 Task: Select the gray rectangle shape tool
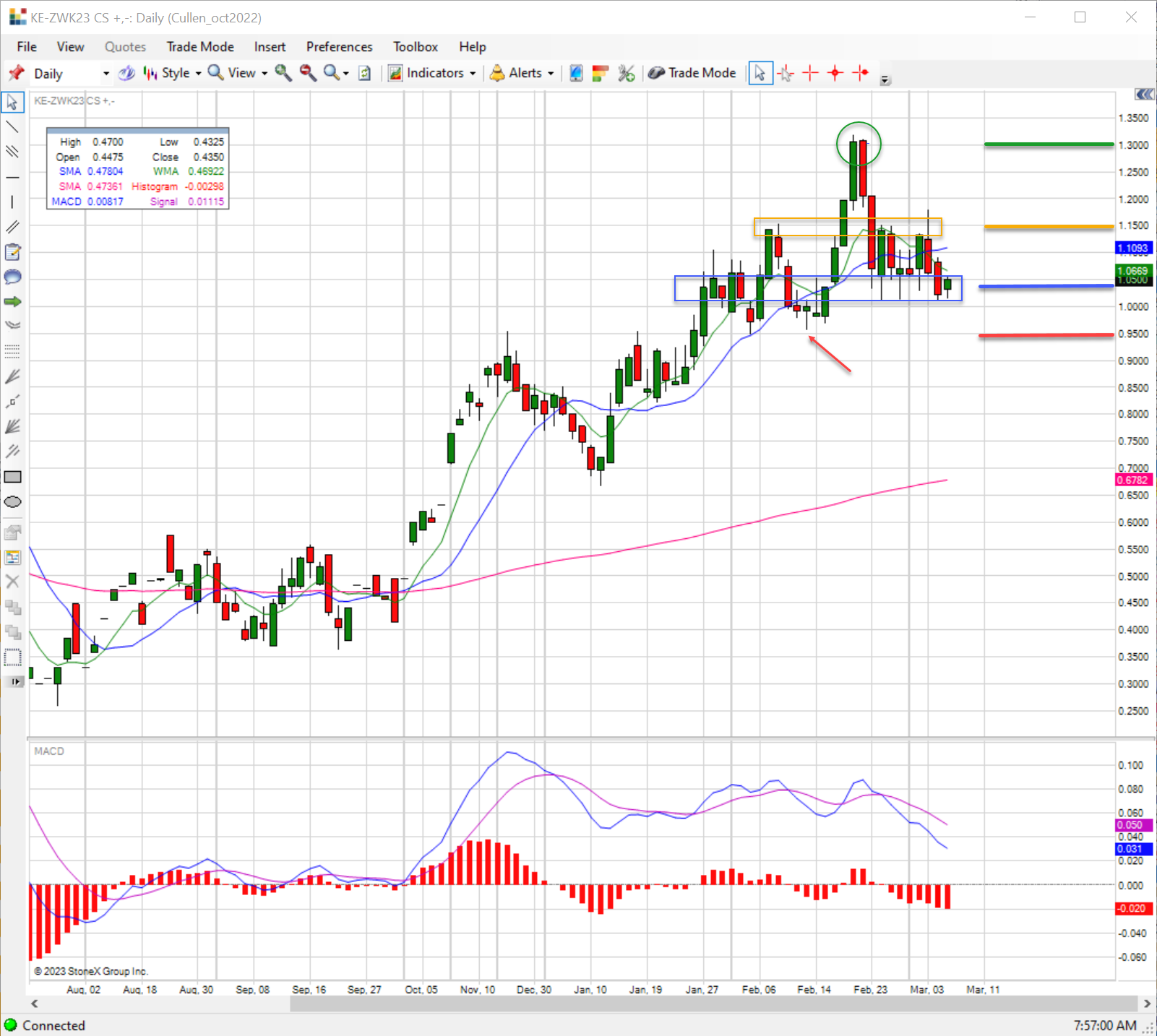(12, 477)
